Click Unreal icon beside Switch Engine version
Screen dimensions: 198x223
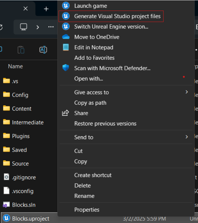(x=66, y=26)
